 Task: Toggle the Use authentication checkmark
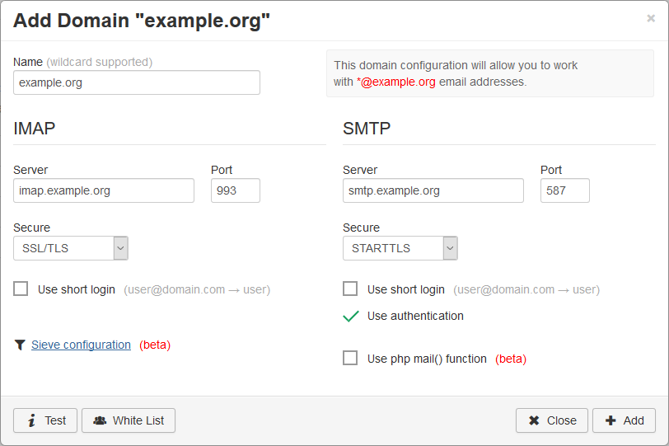tap(351, 317)
